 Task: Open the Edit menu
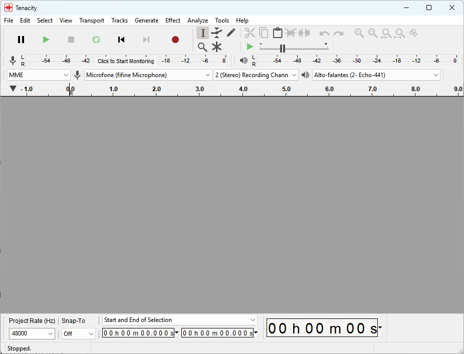25,21
